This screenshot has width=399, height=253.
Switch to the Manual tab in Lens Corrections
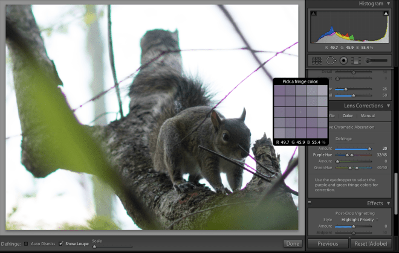click(367, 115)
